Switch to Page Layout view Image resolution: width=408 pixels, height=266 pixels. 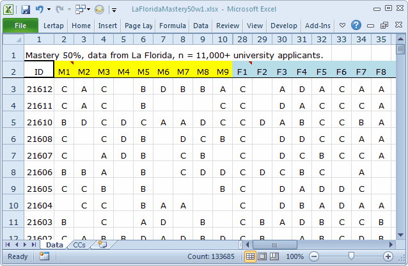pos(262,256)
